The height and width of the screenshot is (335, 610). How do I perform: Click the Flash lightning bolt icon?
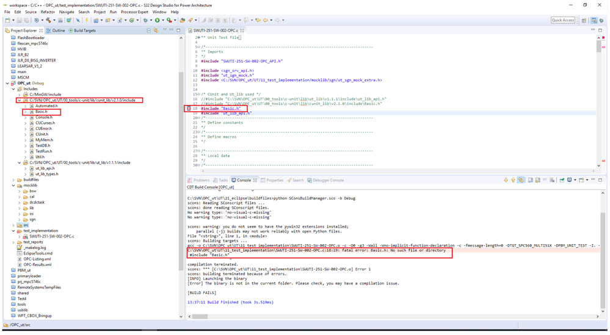pyautogui.click(x=86, y=20)
